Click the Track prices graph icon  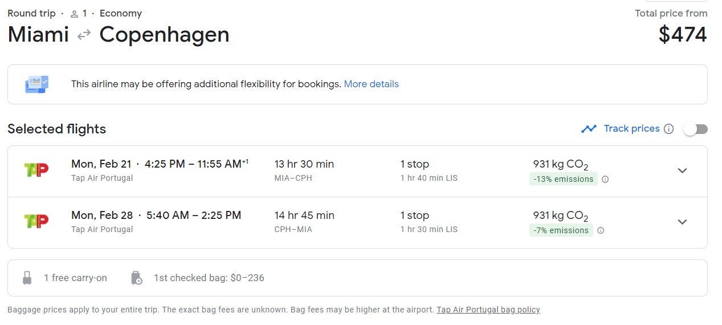[x=589, y=129]
